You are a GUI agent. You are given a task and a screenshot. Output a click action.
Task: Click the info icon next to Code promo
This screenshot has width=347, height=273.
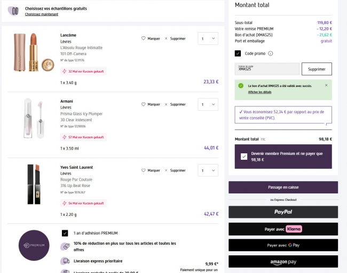(x=271, y=53)
